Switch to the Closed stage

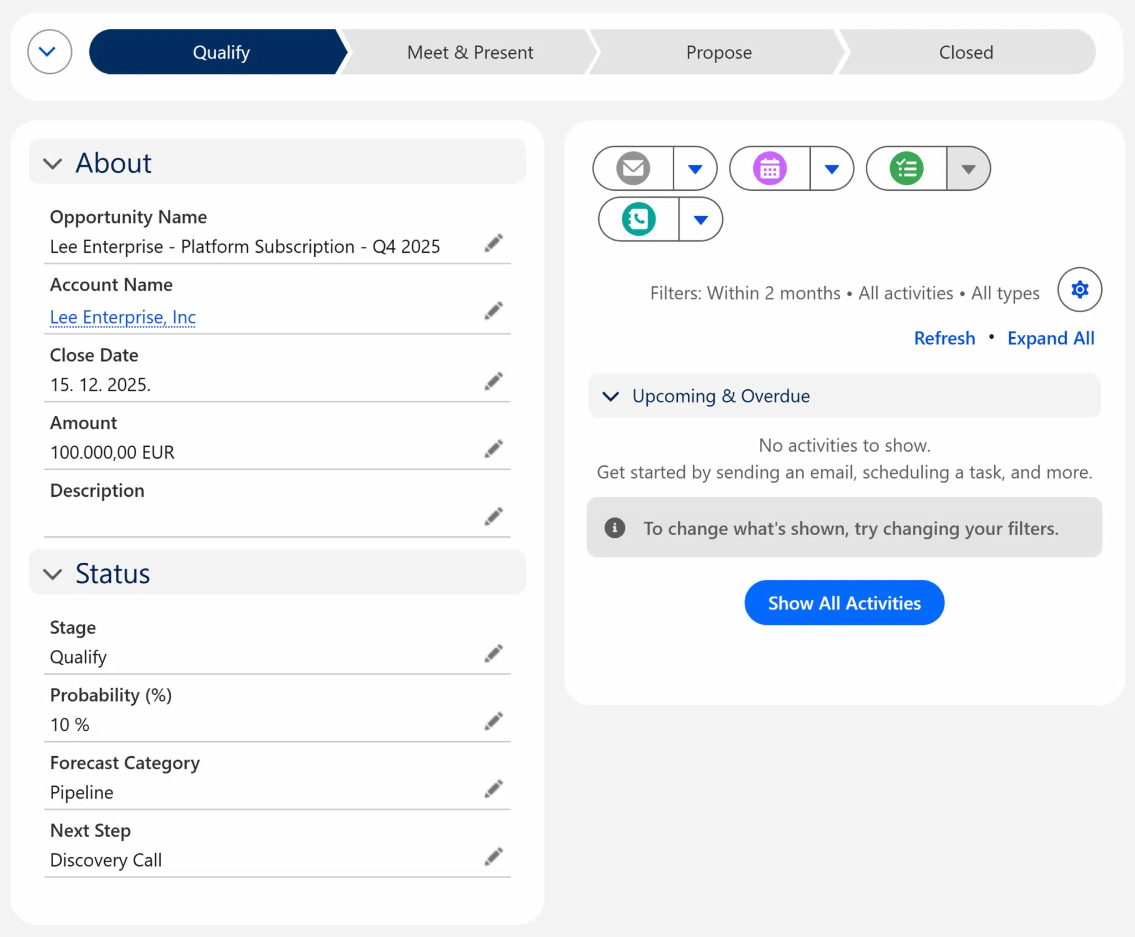point(966,52)
